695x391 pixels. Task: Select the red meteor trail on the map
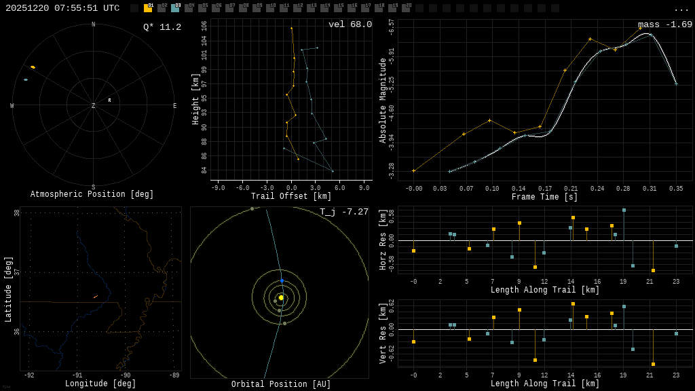(x=96, y=297)
